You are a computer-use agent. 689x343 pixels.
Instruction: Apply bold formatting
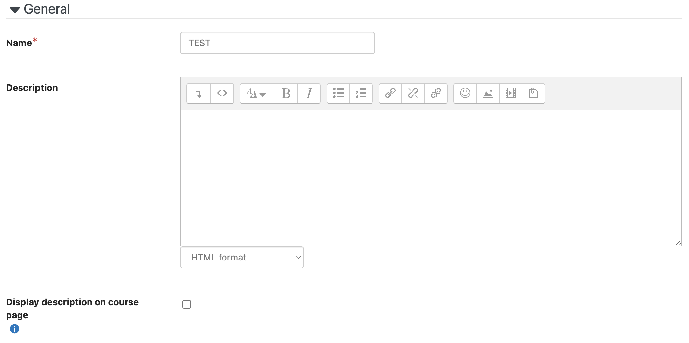(286, 94)
